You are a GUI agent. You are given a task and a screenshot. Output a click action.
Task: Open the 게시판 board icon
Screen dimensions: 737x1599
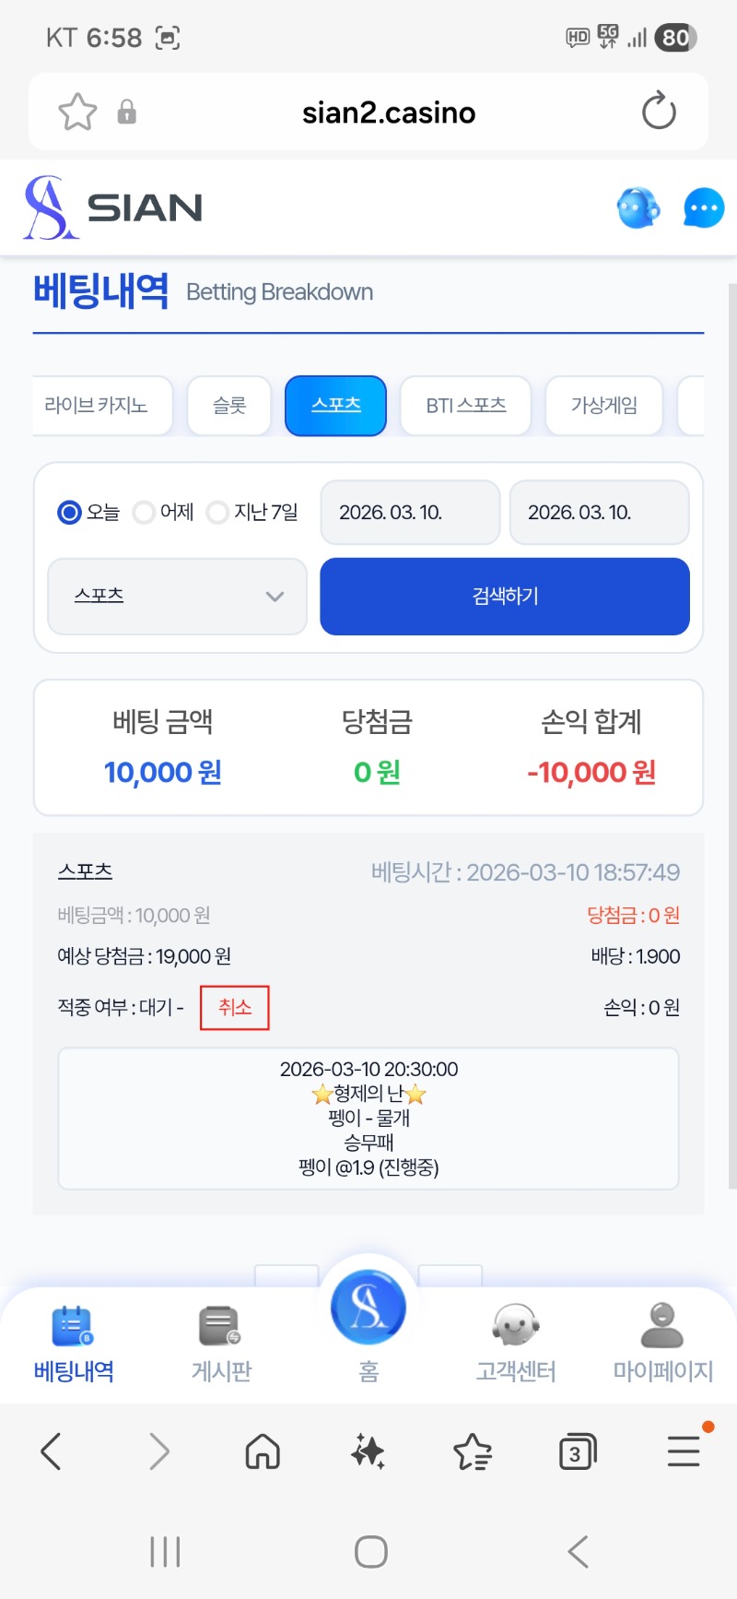click(220, 1326)
